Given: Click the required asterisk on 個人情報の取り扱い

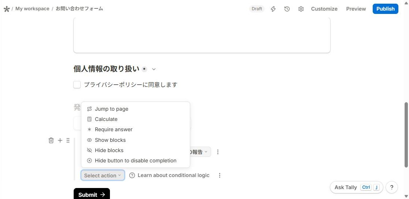Looking at the screenshot, I should 144,69.
